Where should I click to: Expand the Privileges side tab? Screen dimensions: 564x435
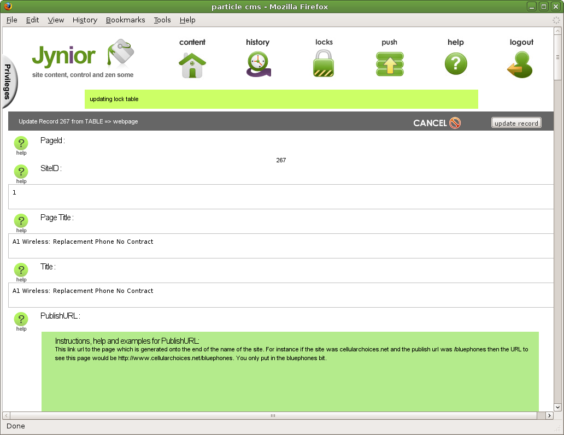[8, 81]
